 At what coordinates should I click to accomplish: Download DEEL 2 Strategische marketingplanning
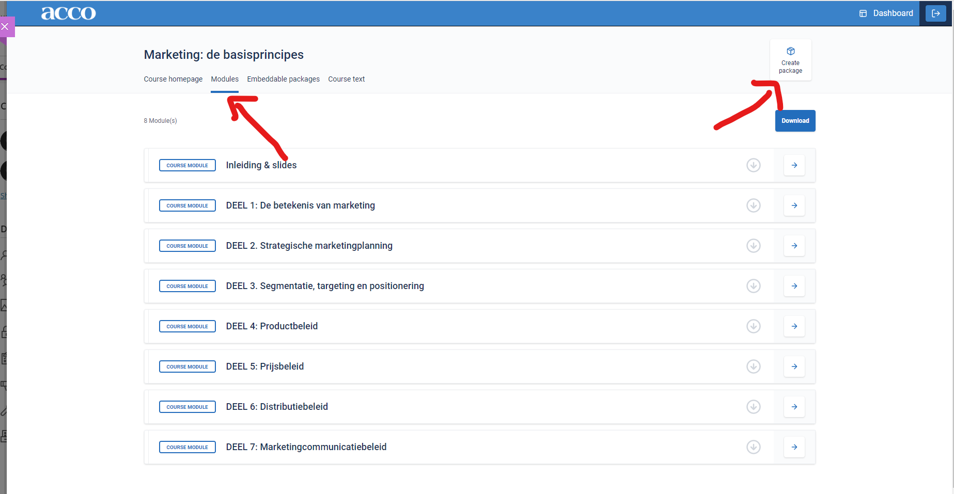tap(753, 246)
